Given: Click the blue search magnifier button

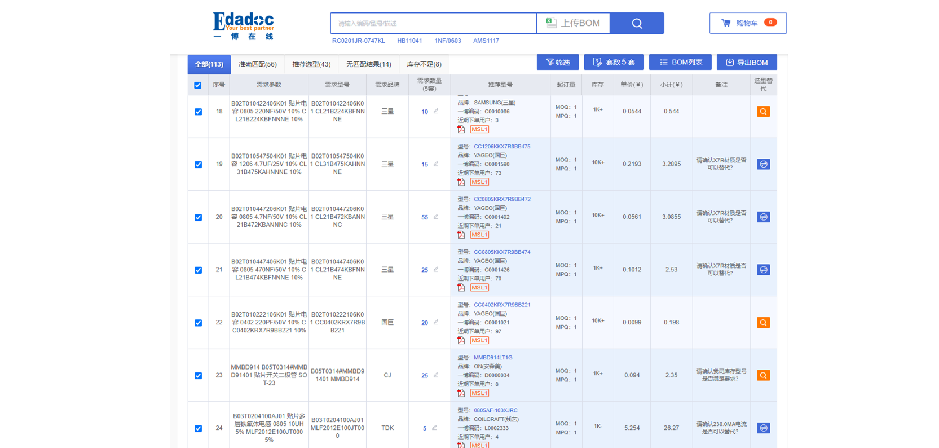Looking at the screenshot, I should click(x=637, y=23).
